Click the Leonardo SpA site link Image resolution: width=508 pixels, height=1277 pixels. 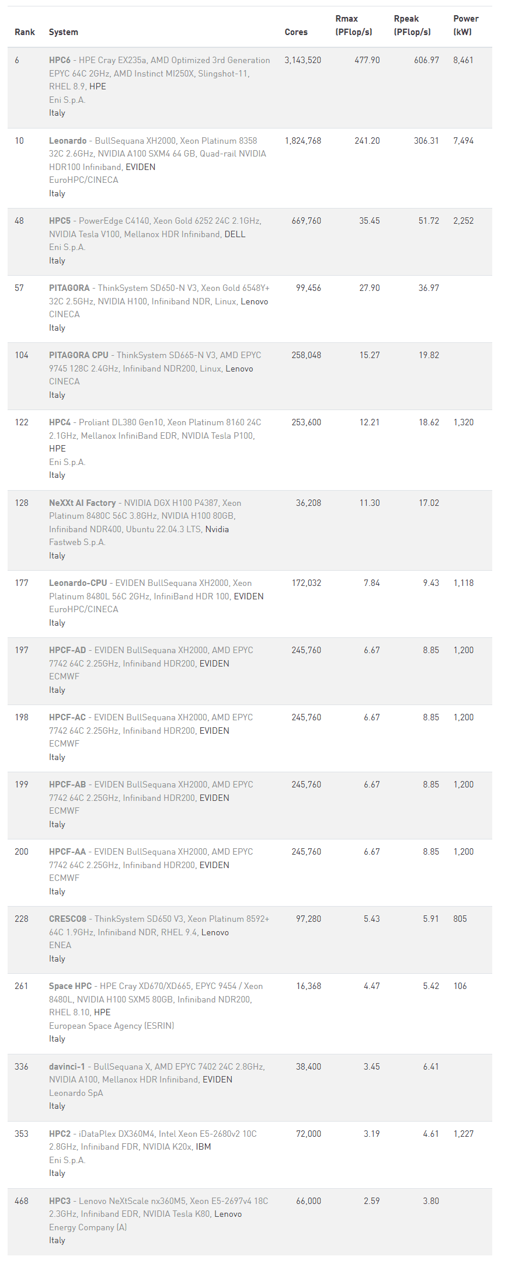[76, 1093]
